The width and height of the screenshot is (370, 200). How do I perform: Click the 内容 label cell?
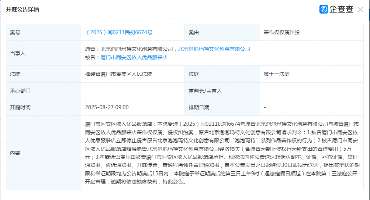(44, 153)
